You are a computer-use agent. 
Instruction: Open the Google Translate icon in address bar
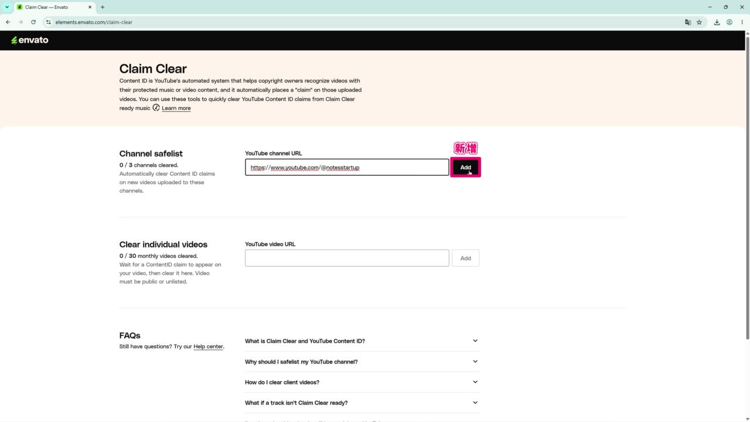[x=688, y=22]
